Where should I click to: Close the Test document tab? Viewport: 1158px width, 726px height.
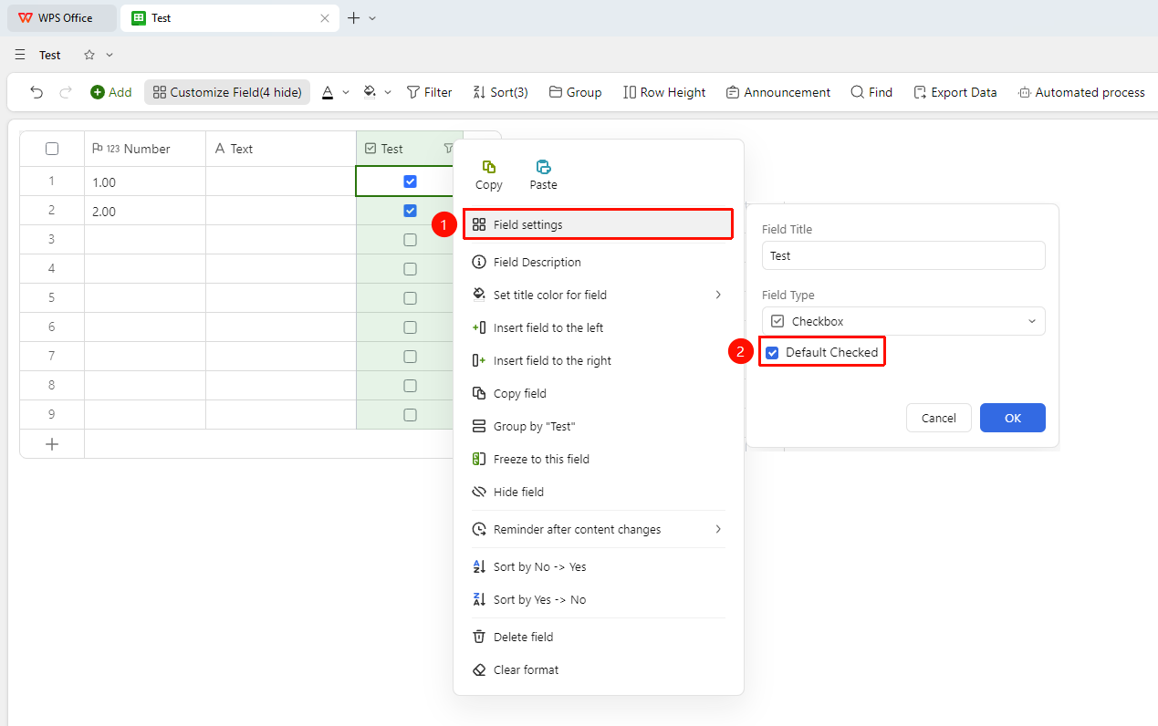324,18
